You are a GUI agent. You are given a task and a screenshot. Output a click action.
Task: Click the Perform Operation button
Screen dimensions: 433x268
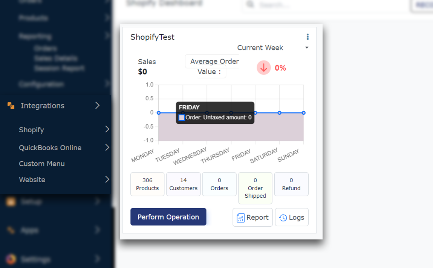(168, 217)
